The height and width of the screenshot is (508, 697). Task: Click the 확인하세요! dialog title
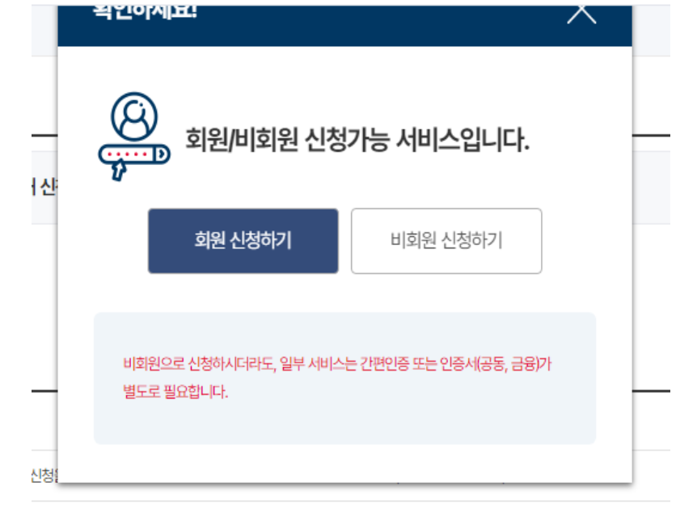(145, 13)
